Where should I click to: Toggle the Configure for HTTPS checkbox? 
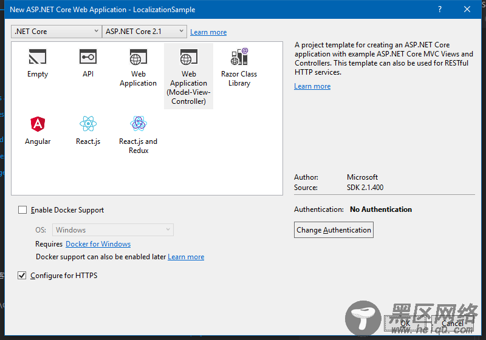[x=22, y=275]
